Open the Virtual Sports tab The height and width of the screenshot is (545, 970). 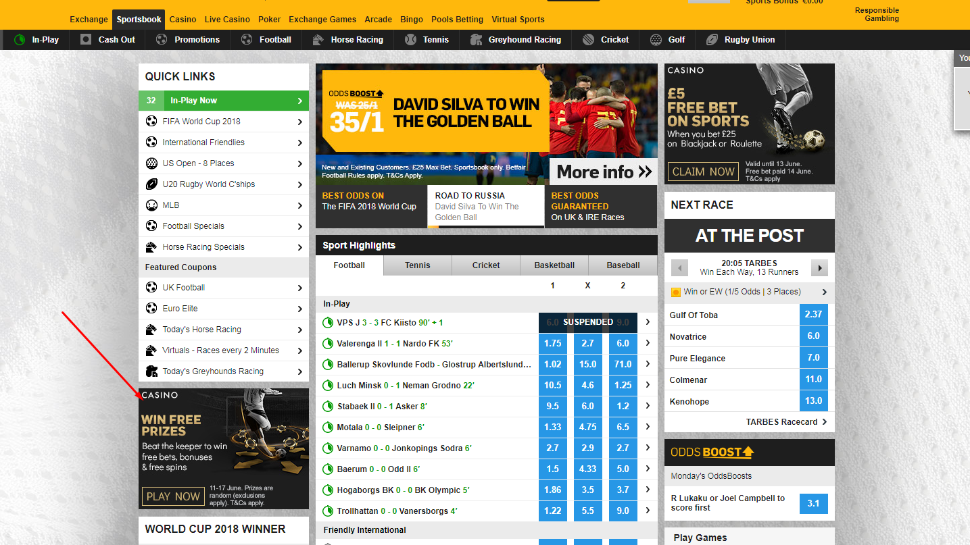point(518,19)
